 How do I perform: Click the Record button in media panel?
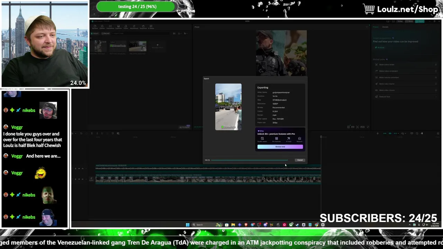click(x=105, y=34)
